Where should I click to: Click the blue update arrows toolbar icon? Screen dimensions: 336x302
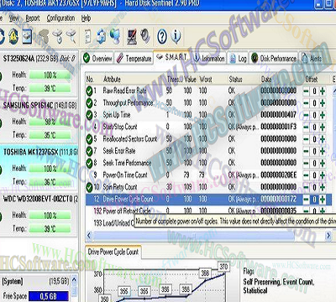point(102,36)
